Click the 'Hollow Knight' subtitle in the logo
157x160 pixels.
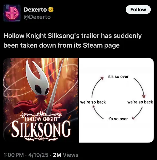point(41,119)
